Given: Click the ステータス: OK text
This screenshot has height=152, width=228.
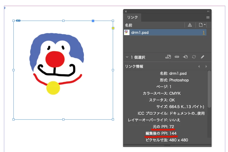Looking at the screenshot, I should point(162,100).
